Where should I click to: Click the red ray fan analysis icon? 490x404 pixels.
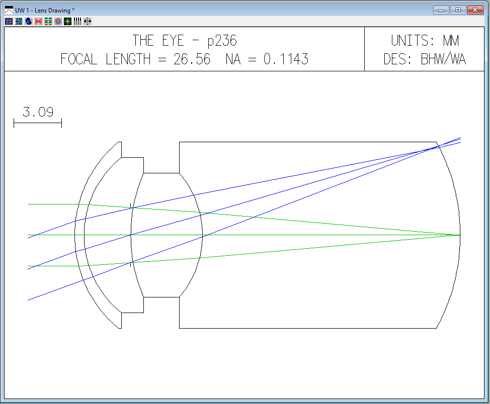[x=38, y=21]
